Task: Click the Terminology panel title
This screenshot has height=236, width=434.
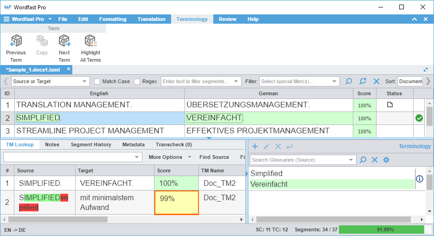Action: click(x=415, y=146)
